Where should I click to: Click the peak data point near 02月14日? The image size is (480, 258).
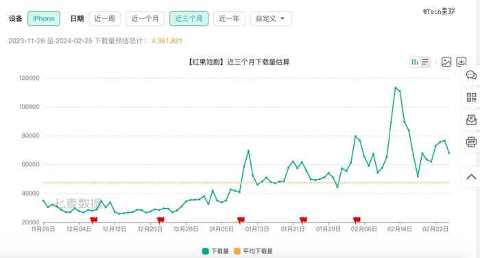click(395, 88)
